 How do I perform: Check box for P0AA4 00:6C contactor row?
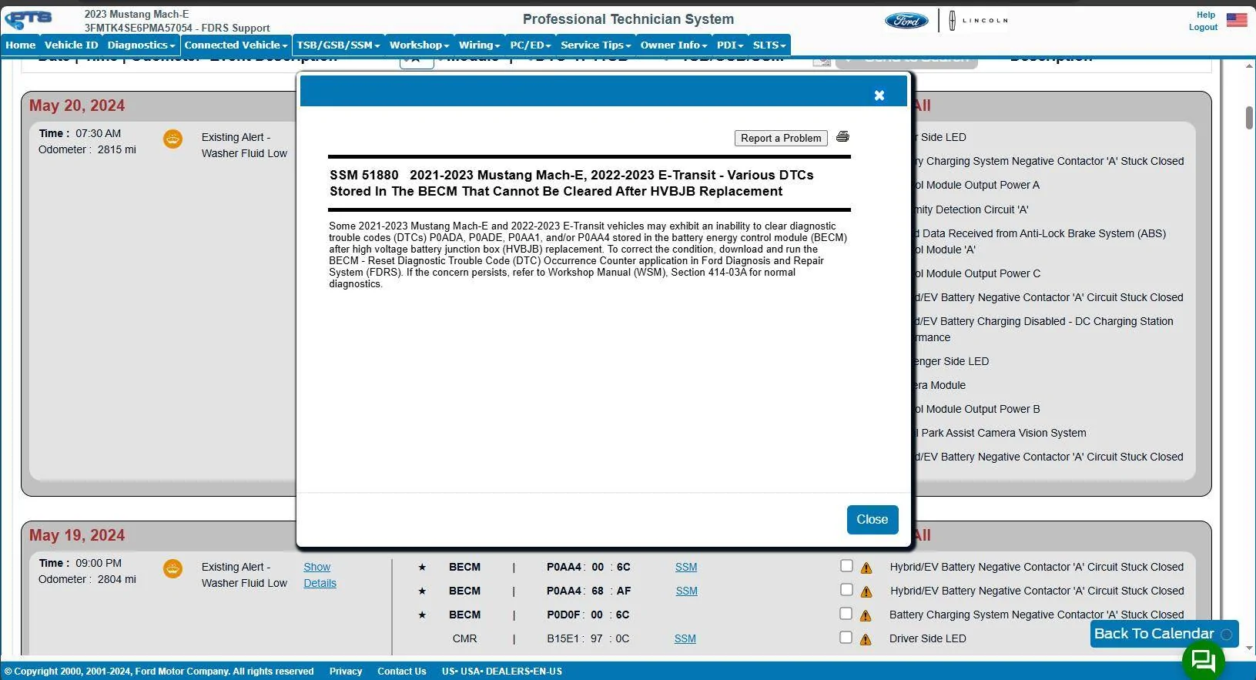[846, 566]
